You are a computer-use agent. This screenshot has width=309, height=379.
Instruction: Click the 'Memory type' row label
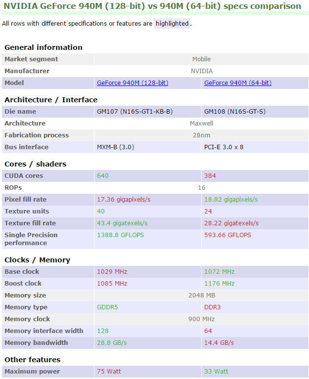tap(26, 307)
